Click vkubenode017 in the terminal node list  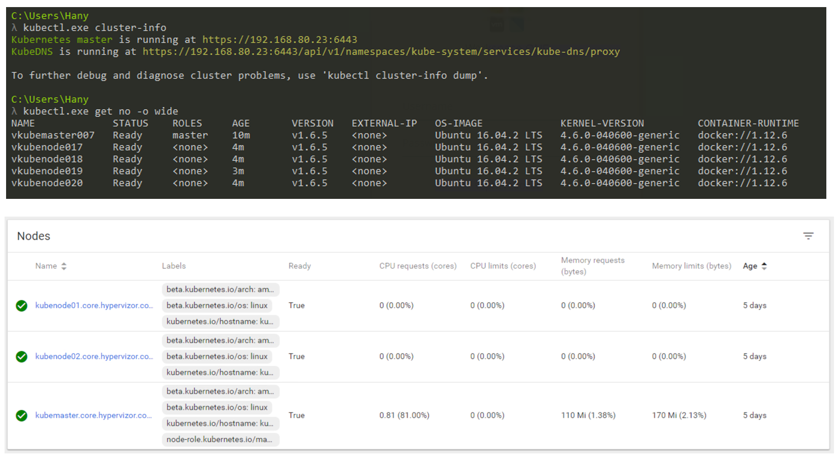click(x=47, y=147)
